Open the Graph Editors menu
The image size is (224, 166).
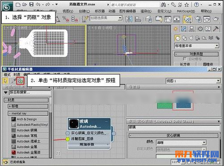(128, 11)
